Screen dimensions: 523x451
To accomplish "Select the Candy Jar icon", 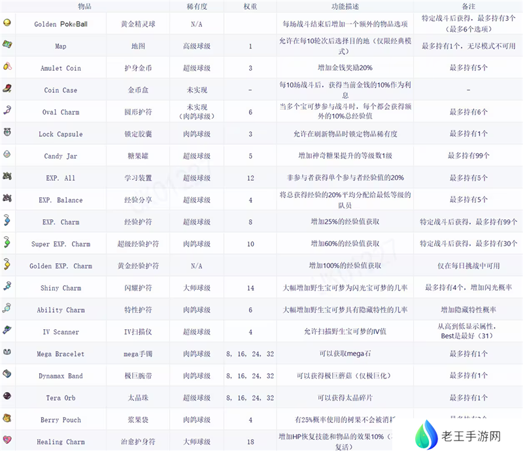I will (7, 154).
